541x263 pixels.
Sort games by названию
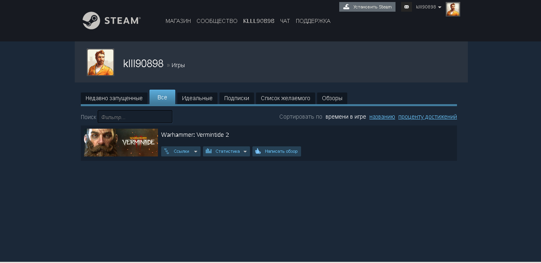(x=382, y=117)
